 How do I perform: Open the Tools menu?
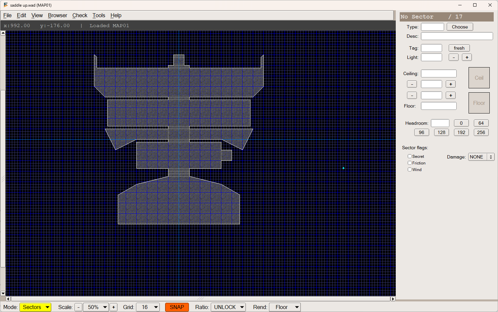click(99, 16)
